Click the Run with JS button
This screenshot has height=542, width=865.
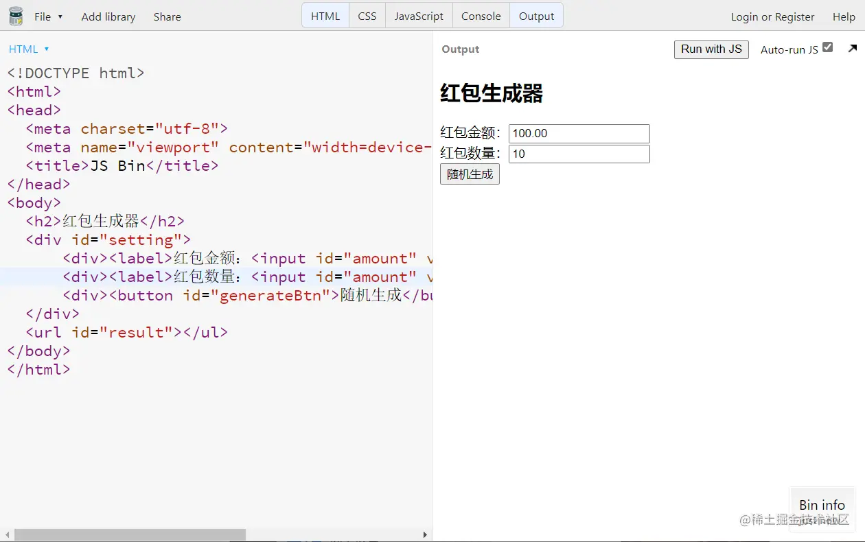(711, 49)
